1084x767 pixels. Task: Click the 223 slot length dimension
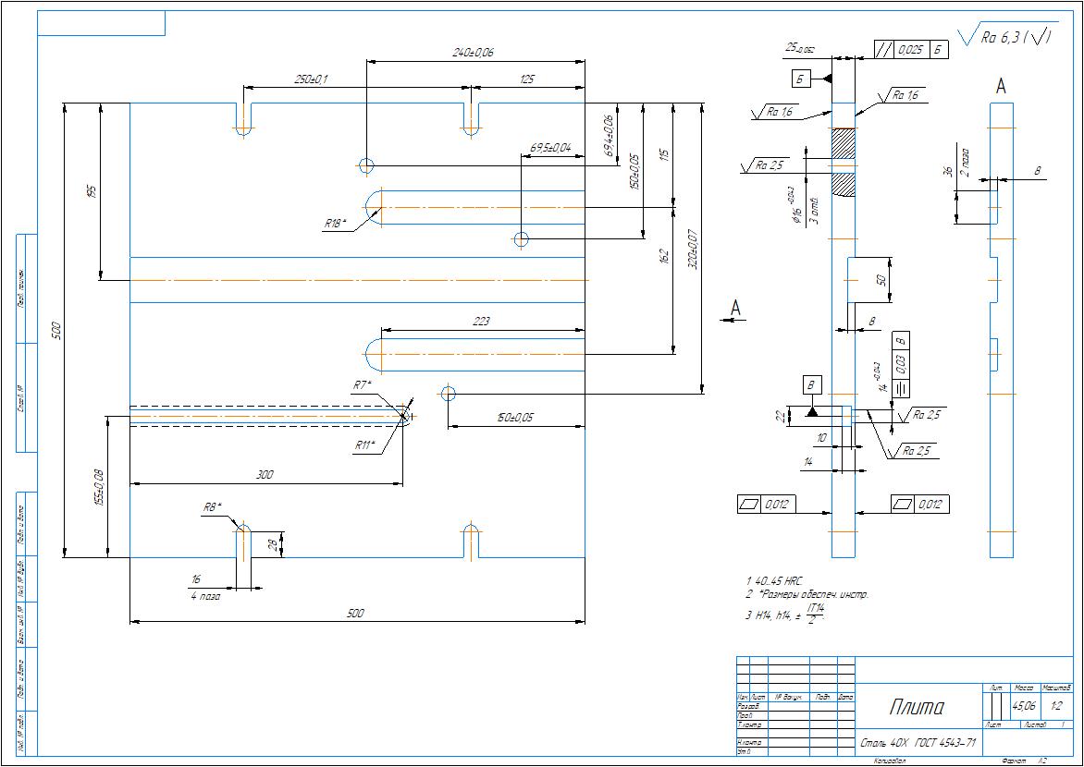[x=481, y=322]
